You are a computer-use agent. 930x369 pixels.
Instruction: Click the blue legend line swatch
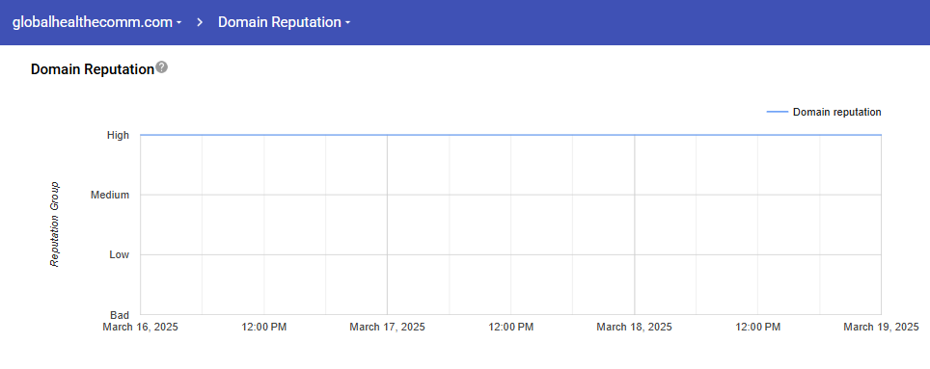coord(777,112)
